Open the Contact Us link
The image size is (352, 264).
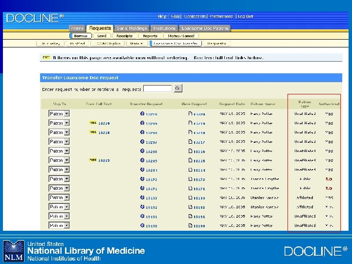(195, 17)
